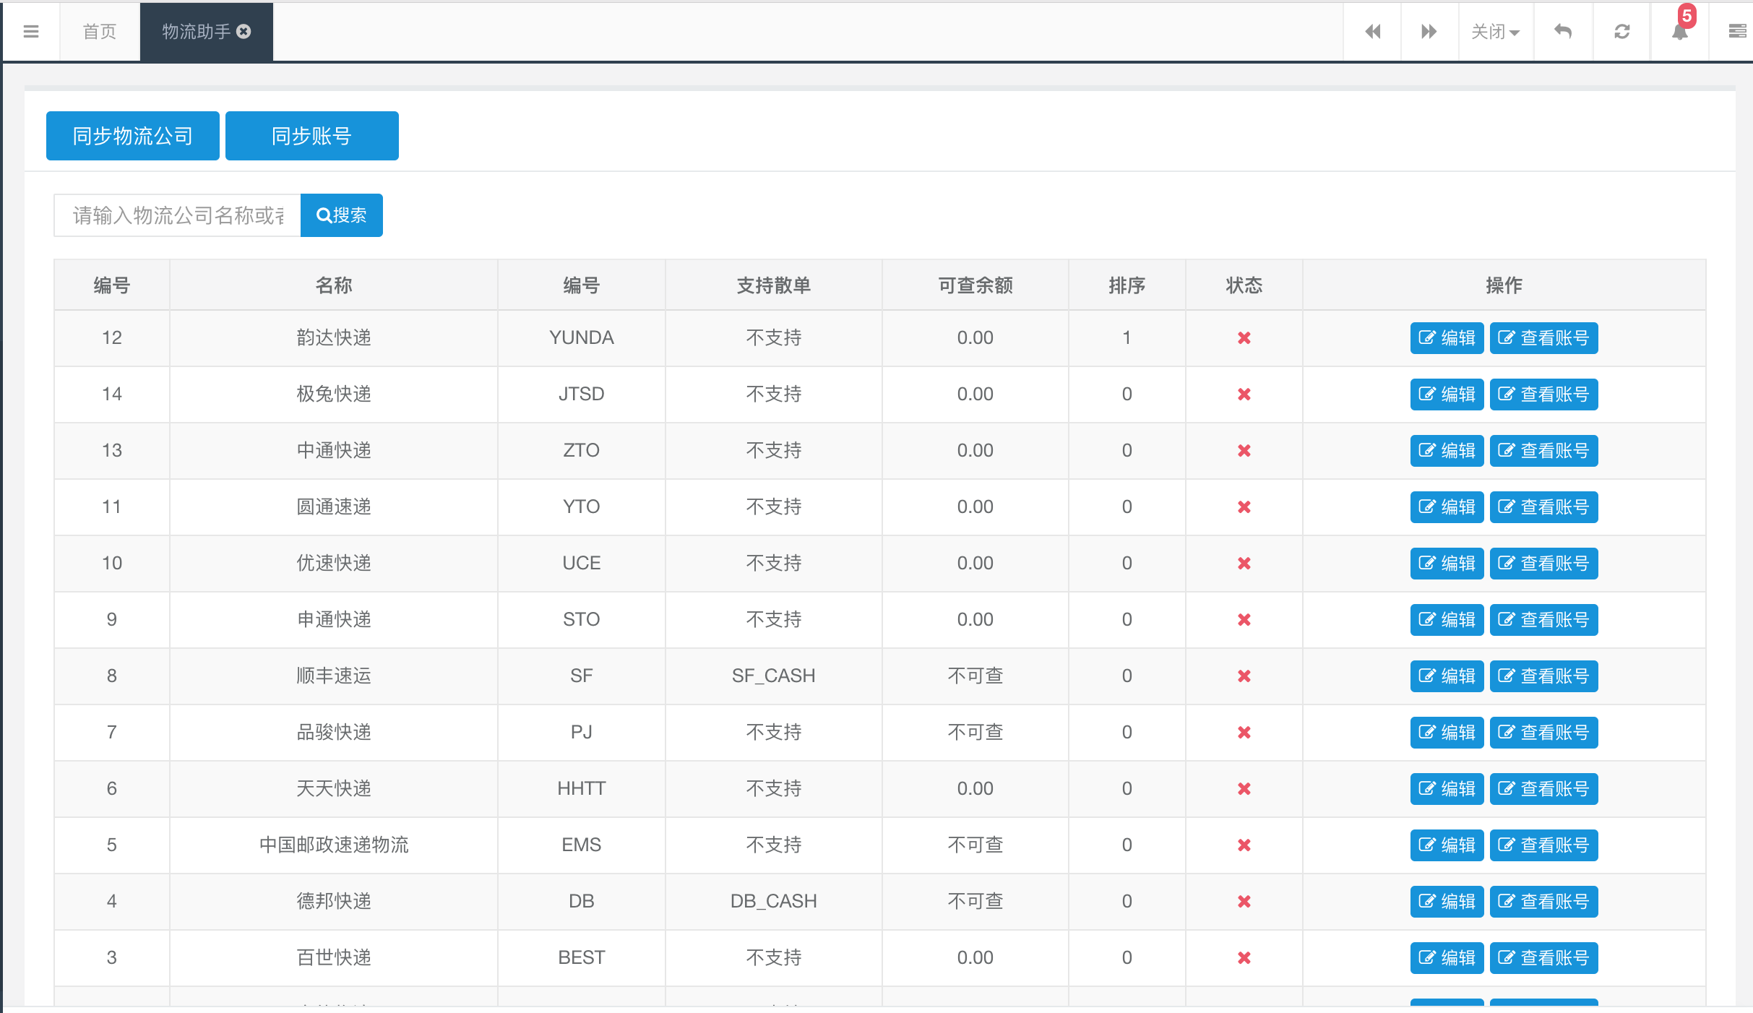
Task: Click 搜索 search button
Action: 341,215
